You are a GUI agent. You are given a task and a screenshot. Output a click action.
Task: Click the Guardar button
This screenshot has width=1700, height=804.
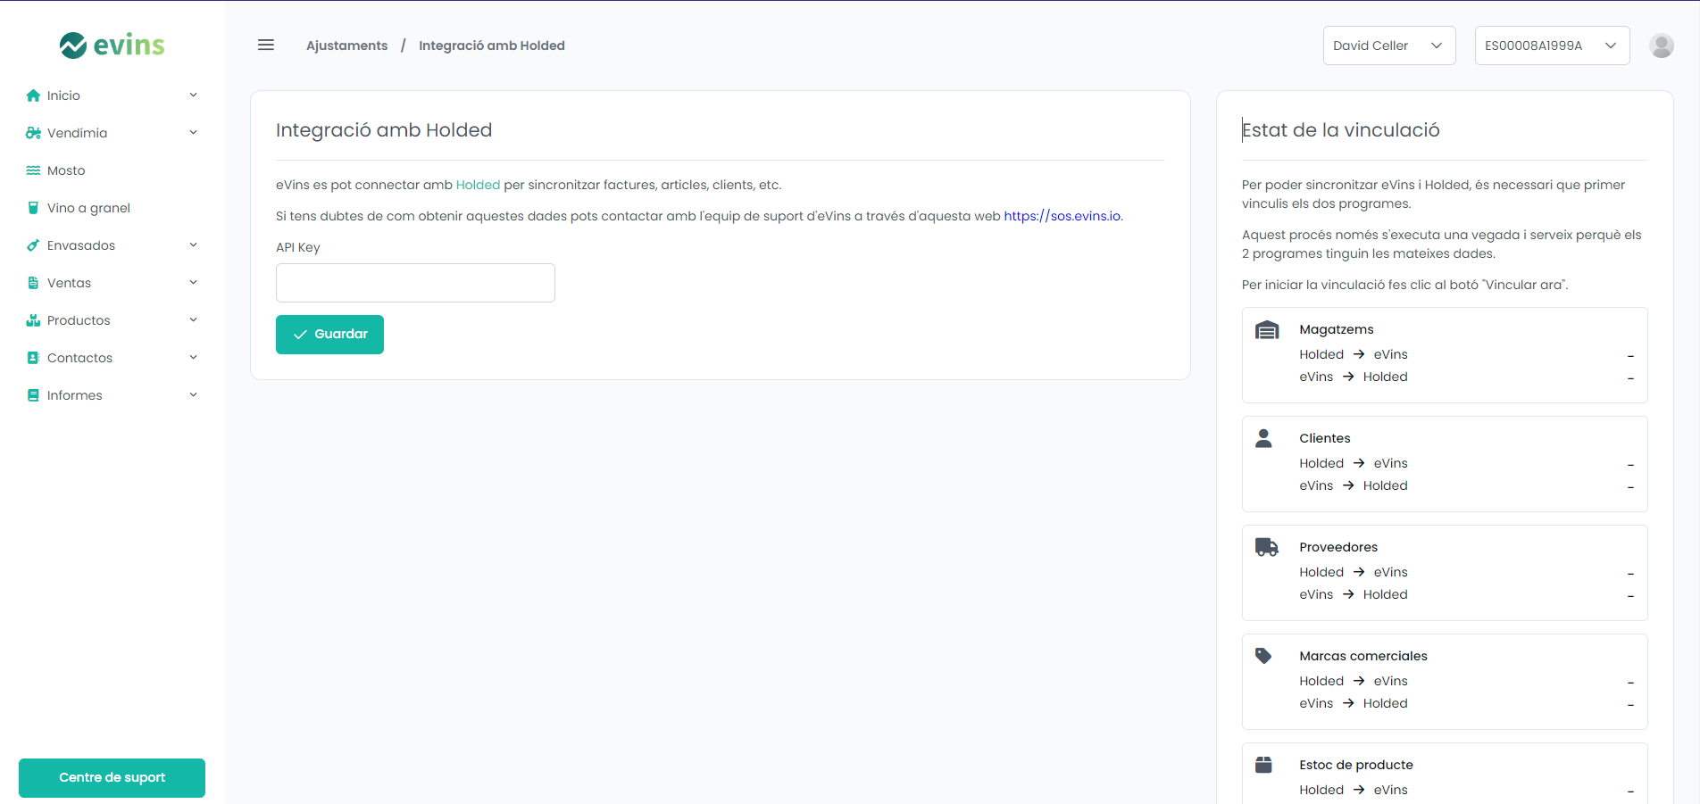point(329,335)
